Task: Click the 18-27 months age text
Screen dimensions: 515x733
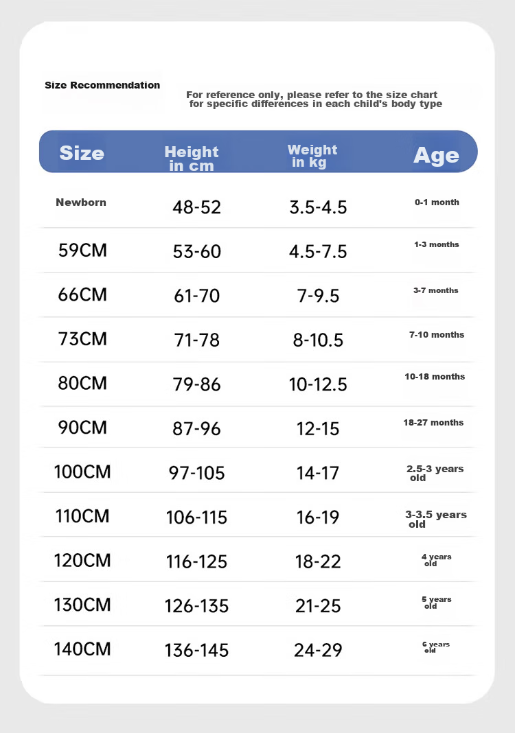Action: click(x=433, y=423)
